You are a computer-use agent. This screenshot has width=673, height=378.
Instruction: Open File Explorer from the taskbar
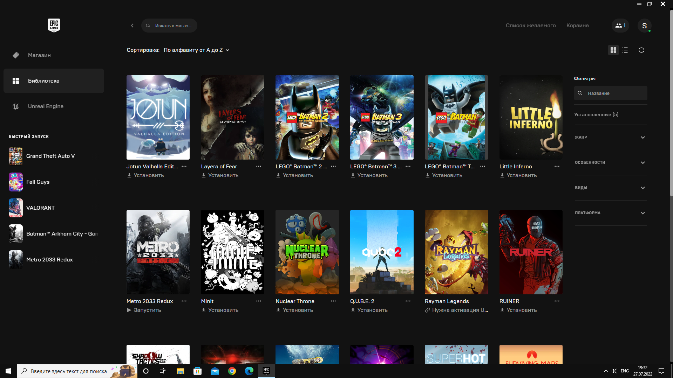pos(180,371)
